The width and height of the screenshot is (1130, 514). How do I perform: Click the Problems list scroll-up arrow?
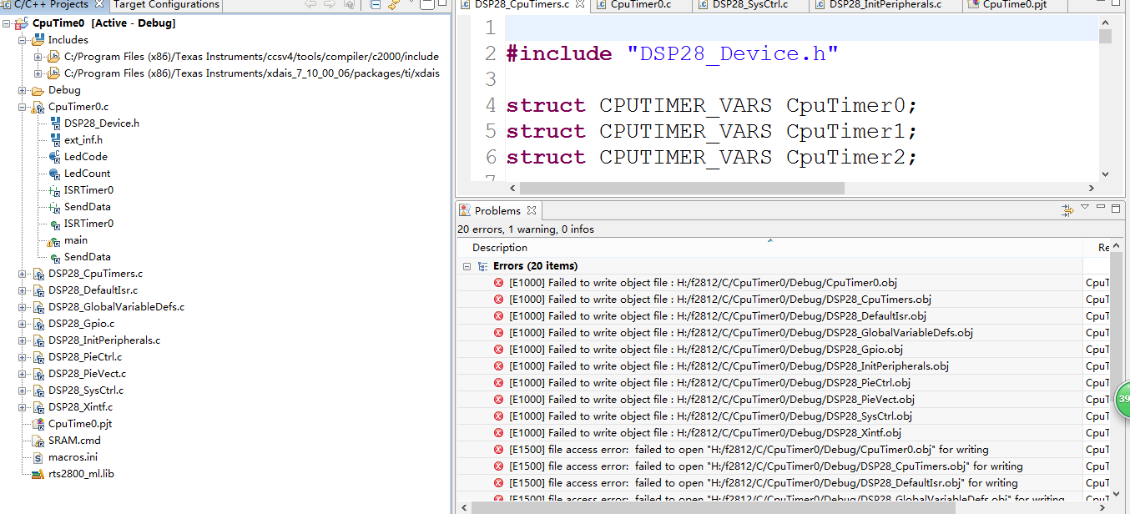point(1116,245)
